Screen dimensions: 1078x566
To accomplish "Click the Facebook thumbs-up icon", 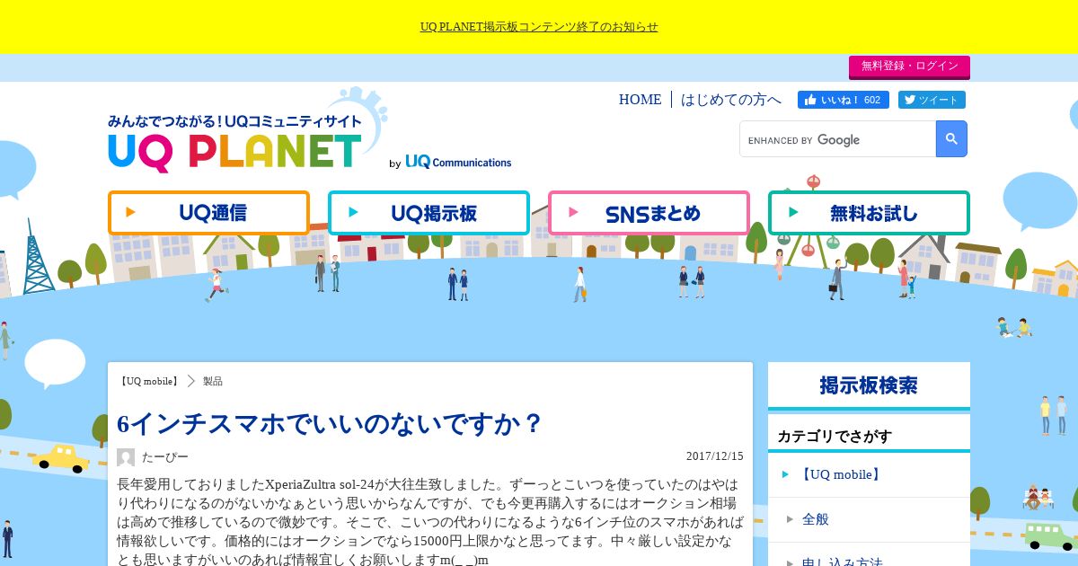I will pyautogui.click(x=810, y=100).
